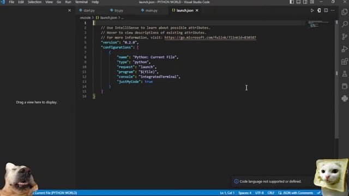Toggle secondary side bar layout icon
This screenshot has height=196, width=349.
(305, 2)
